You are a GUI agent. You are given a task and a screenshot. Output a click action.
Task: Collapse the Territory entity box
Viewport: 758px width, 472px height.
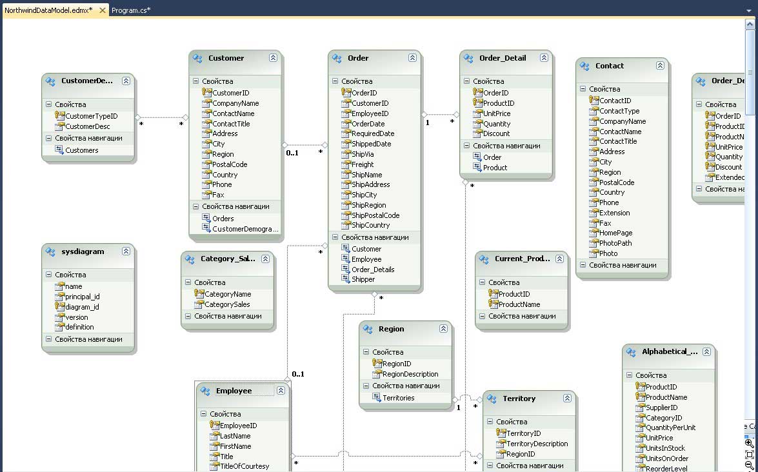[567, 398]
